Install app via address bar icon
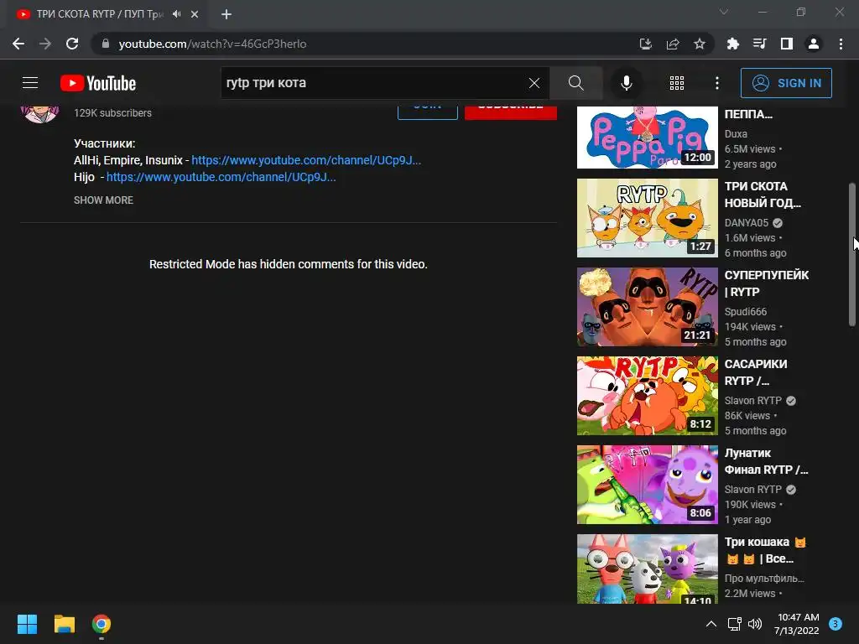 [646, 44]
